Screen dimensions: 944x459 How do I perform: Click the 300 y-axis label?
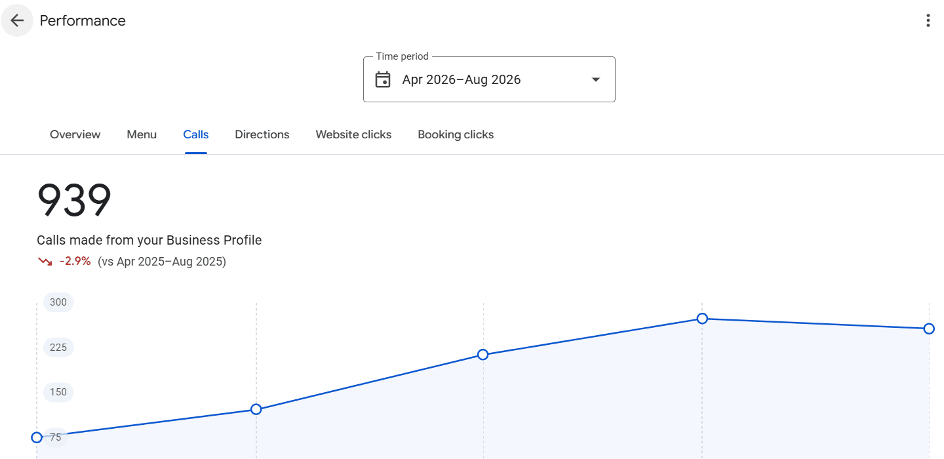point(58,302)
